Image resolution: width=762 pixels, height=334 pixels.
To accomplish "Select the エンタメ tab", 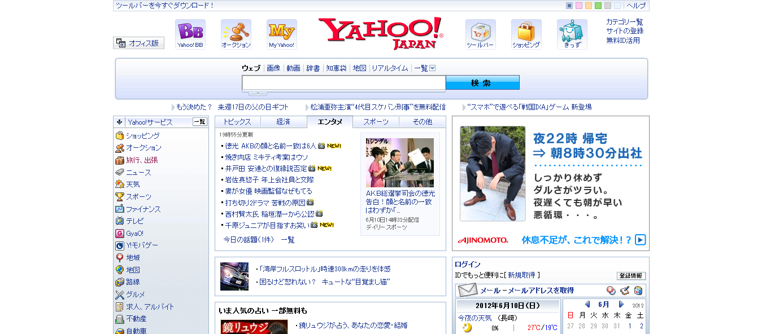I will 330,122.
